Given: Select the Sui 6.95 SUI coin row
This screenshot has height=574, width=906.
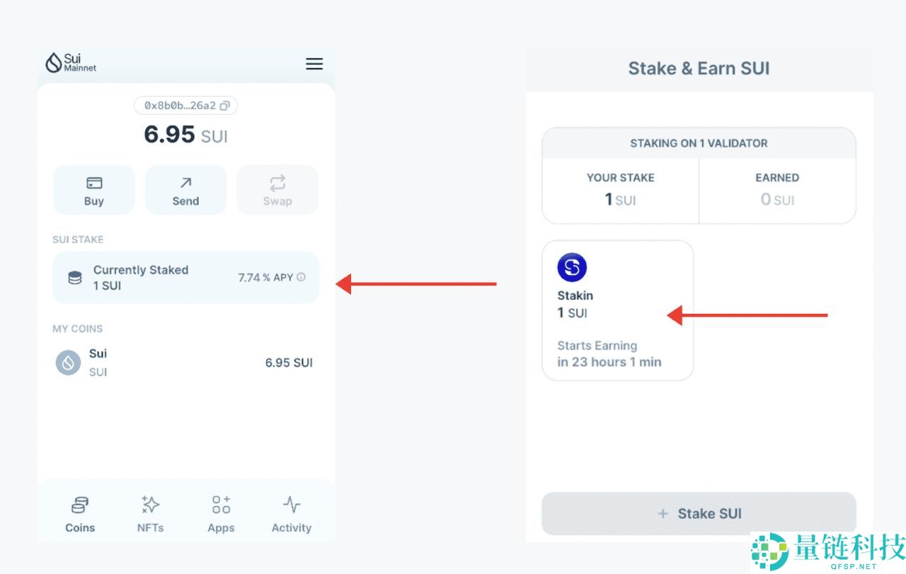Looking at the screenshot, I should (x=185, y=363).
